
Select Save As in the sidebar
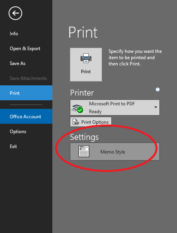point(18,63)
